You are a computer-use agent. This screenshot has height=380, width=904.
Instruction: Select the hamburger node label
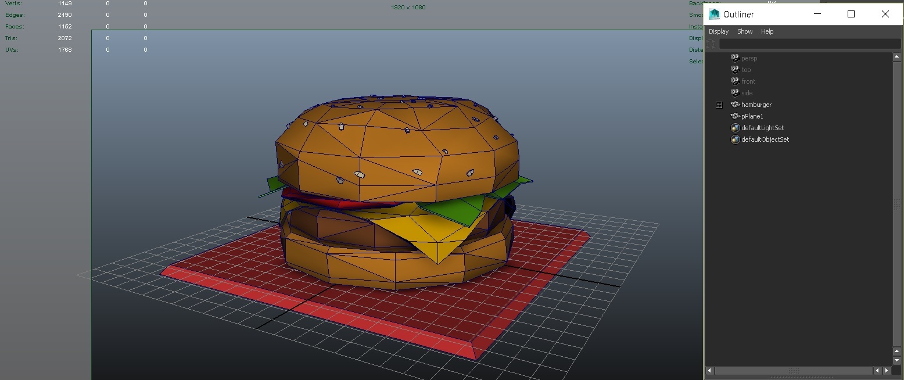(x=756, y=105)
